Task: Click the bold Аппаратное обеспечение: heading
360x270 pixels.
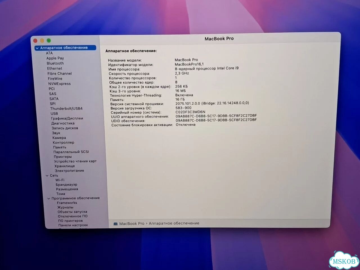Action: pyautogui.click(x=131, y=51)
